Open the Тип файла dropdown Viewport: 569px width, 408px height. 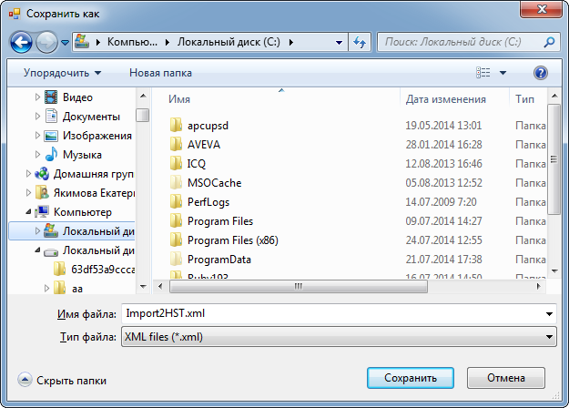click(339, 337)
